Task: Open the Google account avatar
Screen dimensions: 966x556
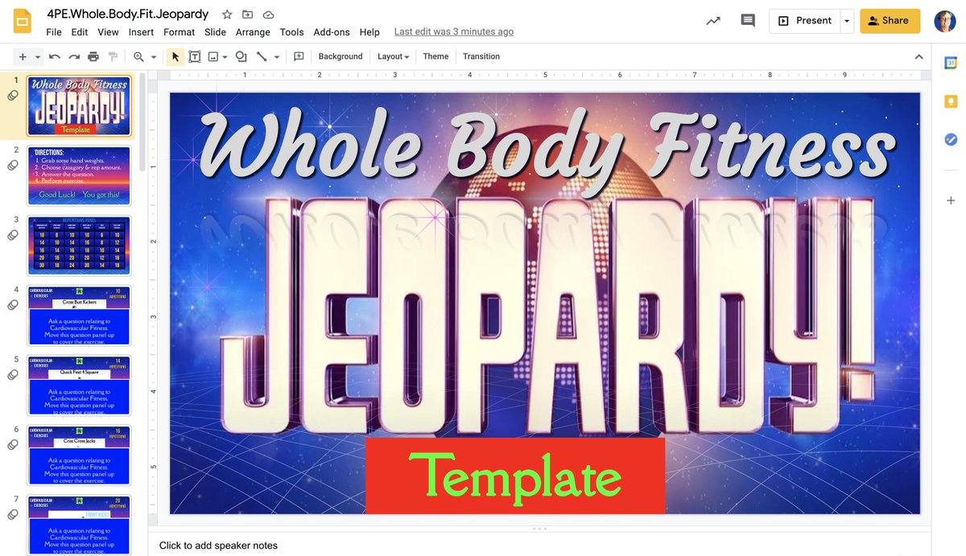Action: tap(945, 21)
